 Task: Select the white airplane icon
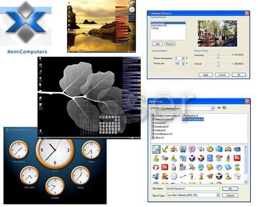coord(201,149)
